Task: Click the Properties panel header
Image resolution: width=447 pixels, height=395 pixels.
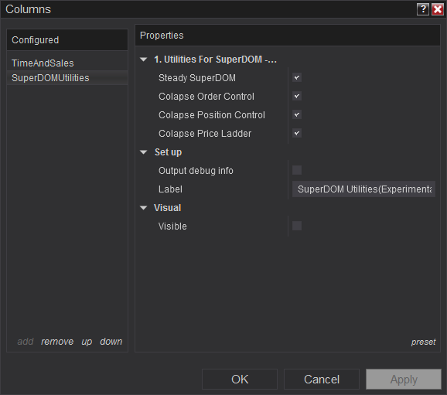Action: click(288, 36)
